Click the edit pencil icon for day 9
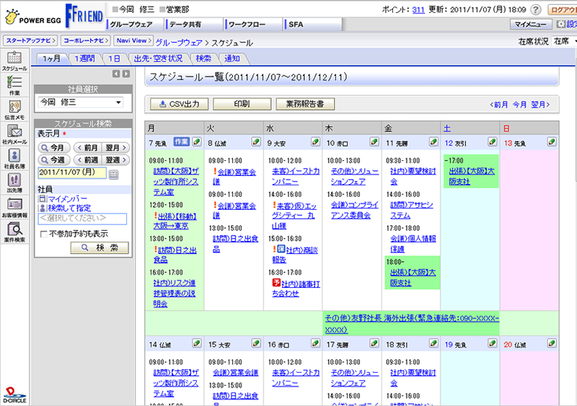577x406 pixels. (x=315, y=142)
